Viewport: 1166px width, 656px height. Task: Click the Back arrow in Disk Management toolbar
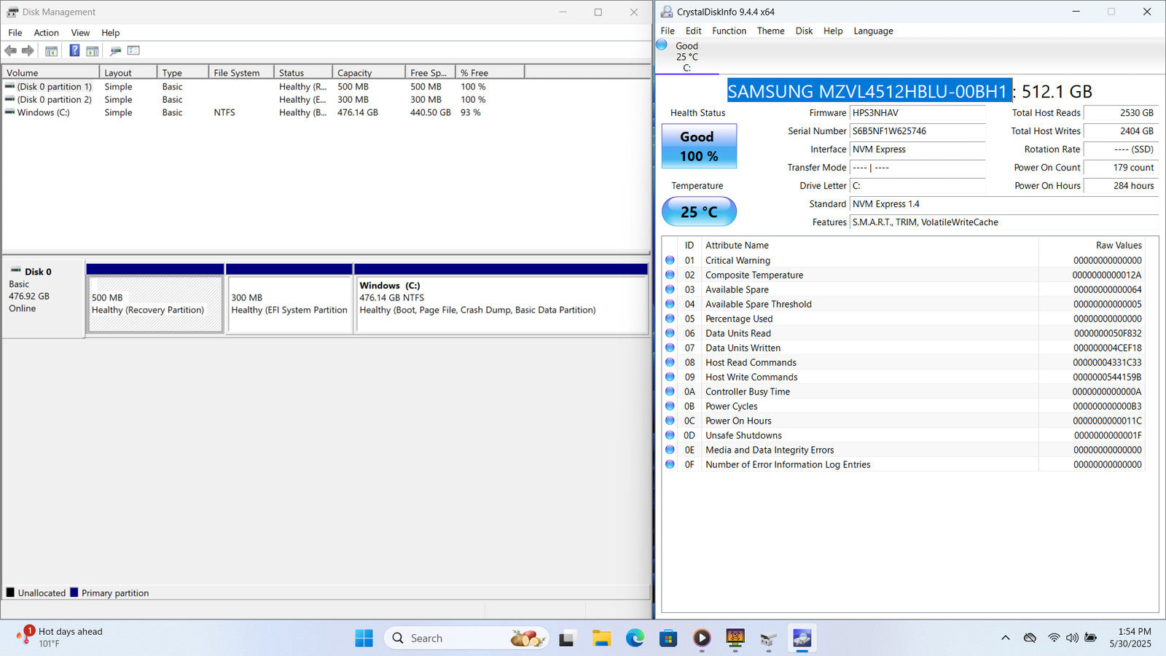pyautogui.click(x=10, y=51)
